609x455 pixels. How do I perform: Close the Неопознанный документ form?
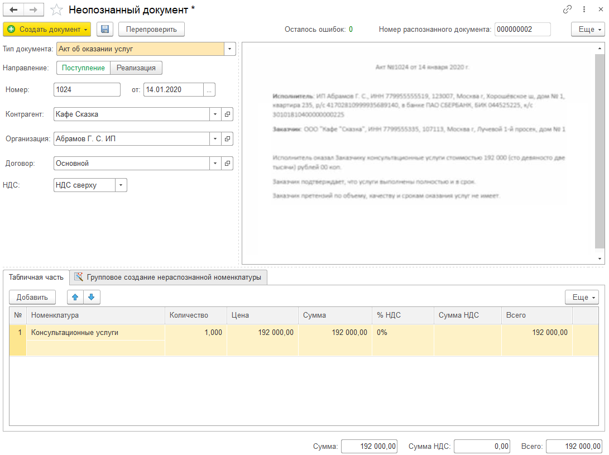[x=600, y=9]
